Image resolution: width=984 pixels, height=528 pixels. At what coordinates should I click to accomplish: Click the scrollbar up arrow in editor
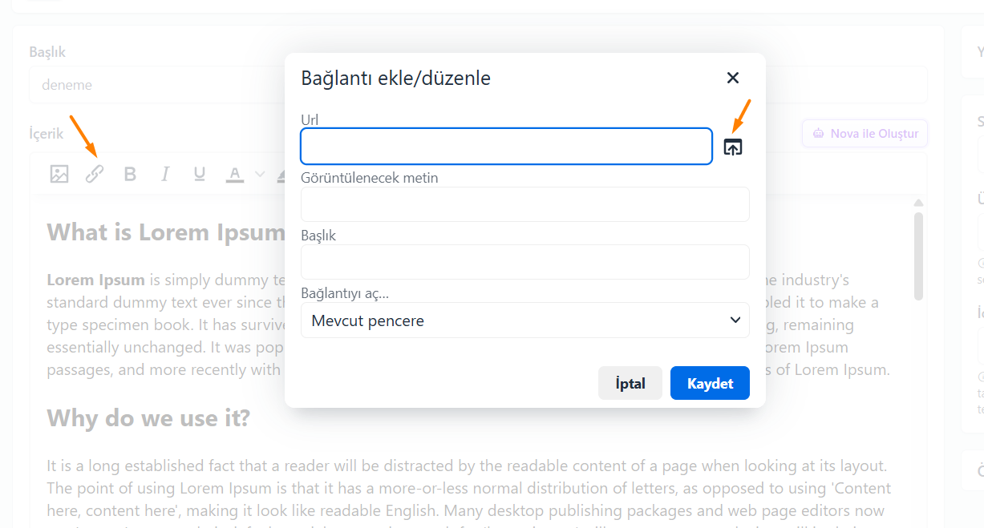tap(919, 203)
